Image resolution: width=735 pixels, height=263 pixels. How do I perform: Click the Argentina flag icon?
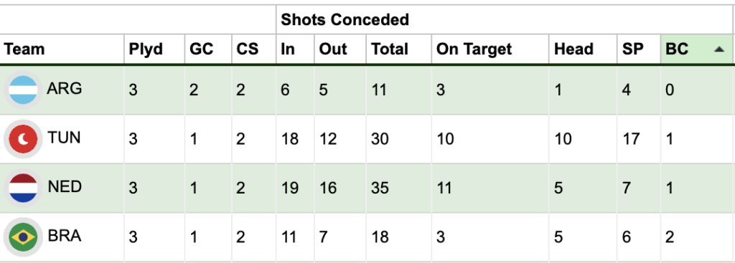pyautogui.click(x=24, y=90)
